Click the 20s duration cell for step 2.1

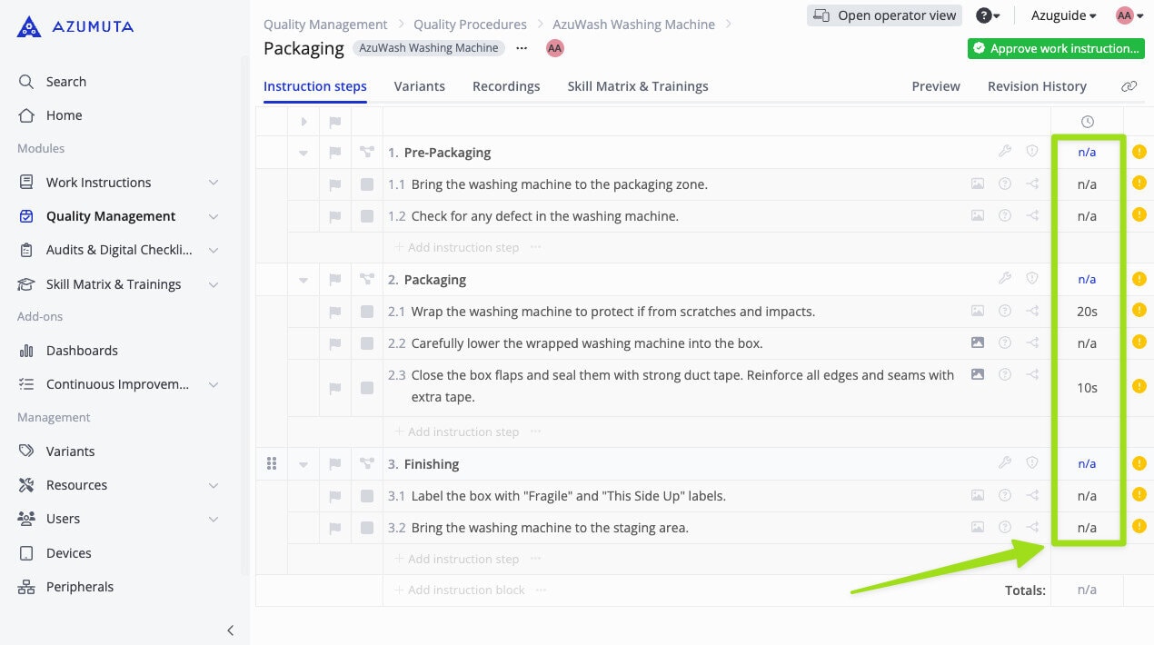point(1087,311)
